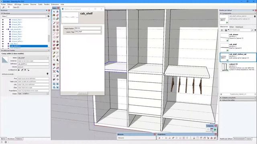257x144 pixels.
Task: Select cab_drawer component thumbnail
Action: 224,37
